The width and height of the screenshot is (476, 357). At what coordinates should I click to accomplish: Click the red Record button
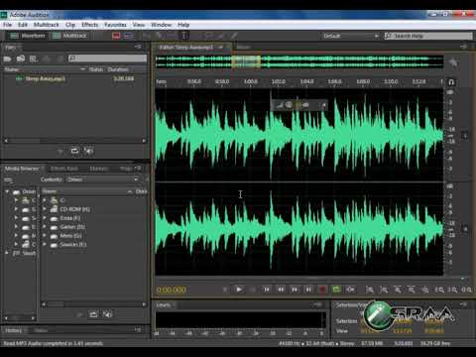(x=323, y=290)
